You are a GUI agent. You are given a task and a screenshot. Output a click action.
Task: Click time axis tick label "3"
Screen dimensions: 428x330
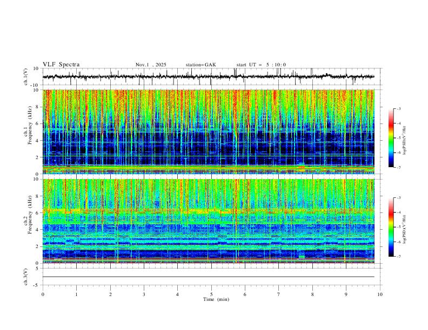click(x=144, y=294)
